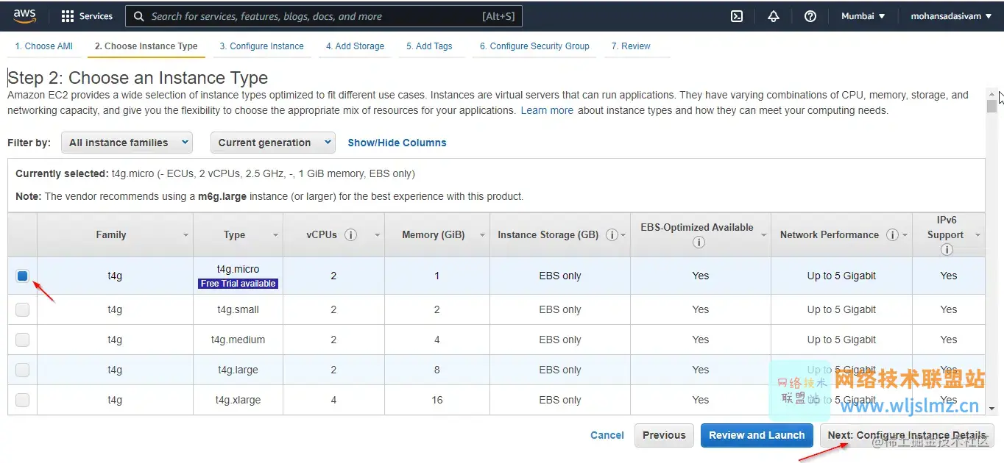Click Next: Configure Instance Details button
The width and height of the screenshot is (1004, 463).
[x=907, y=435]
